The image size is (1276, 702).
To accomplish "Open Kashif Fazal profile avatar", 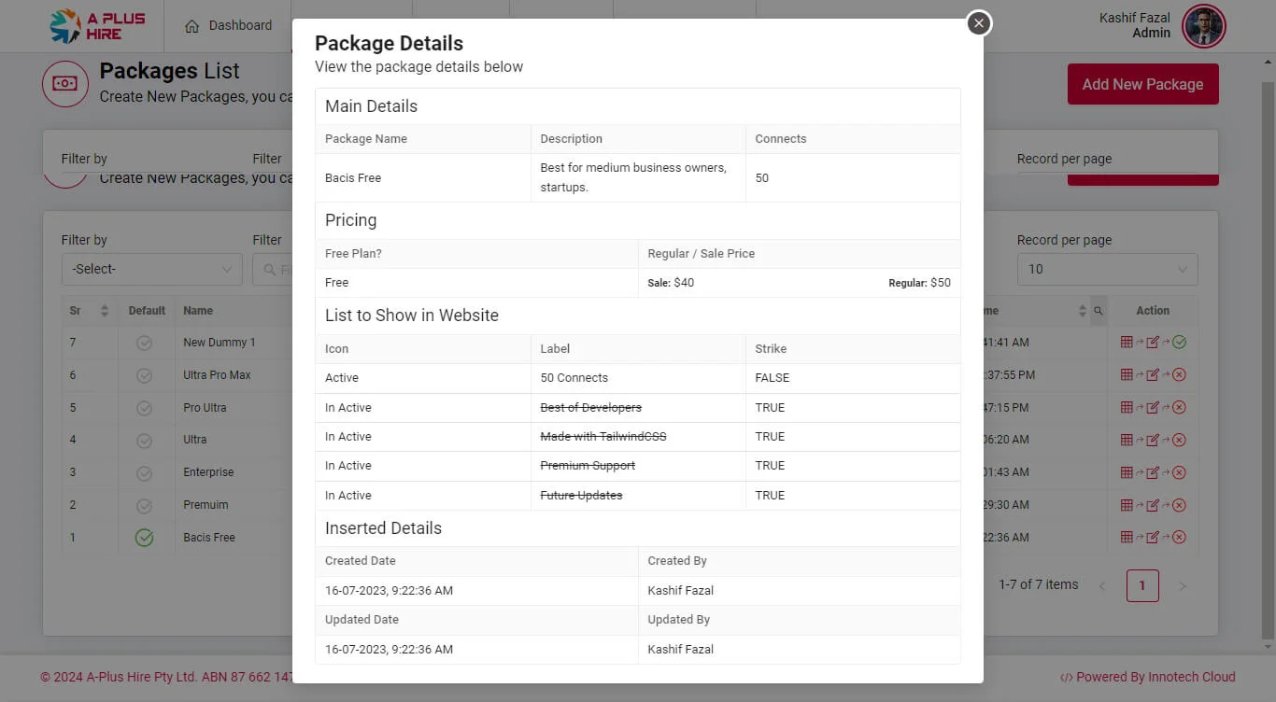I will point(1203,26).
